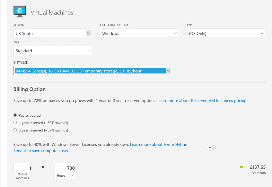Open Learn more about Azure Hybrid Benefit link
Image resolution: width=272 pixels, height=187 pixels.
point(100,148)
